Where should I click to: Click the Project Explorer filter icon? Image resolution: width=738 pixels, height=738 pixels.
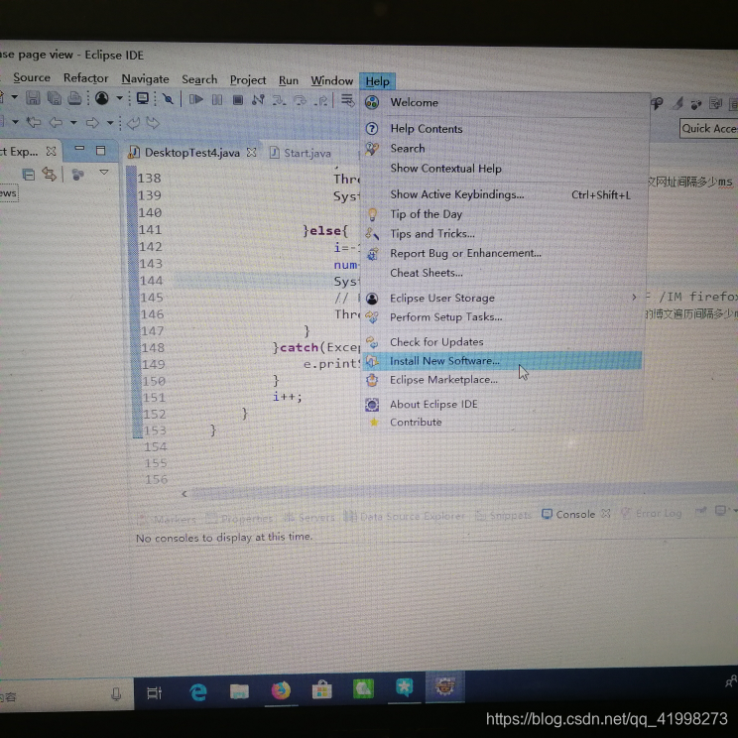point(77,175)
